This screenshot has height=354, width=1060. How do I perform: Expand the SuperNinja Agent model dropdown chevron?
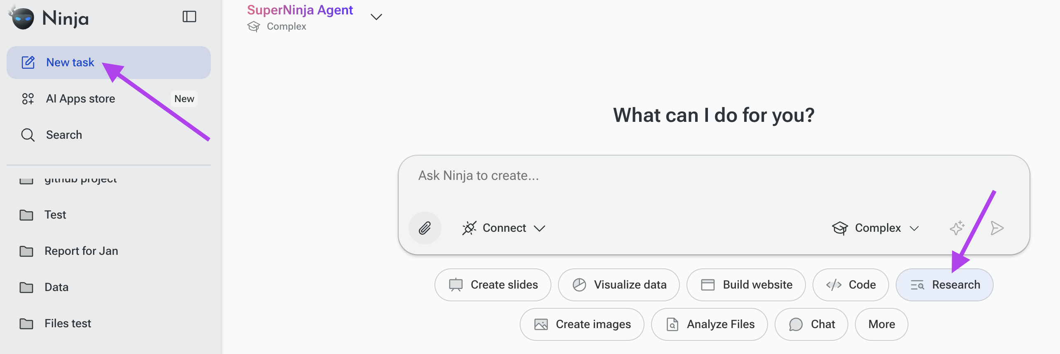click(376, 17)
